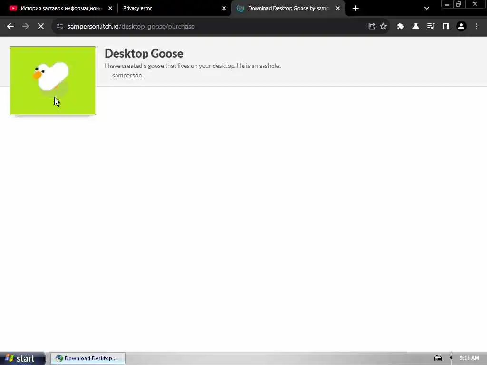The image size is (487, 365).
Task: Toggle the browser side panel
Action: pyautogui.click(x=446, y=27)
